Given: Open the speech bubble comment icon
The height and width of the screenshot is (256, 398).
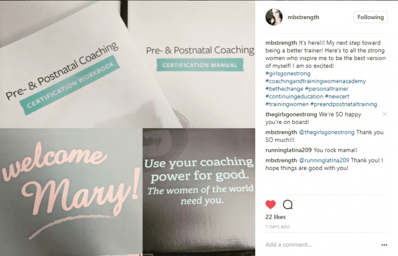Looking at the screenshot, I should pyautogui.click(x=288, y=205).
